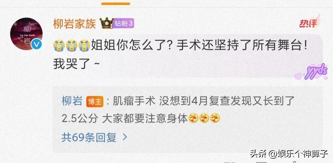333x163 pixels.
Task: Click the last hug heart emoji
Action: [x=215, y=118]
